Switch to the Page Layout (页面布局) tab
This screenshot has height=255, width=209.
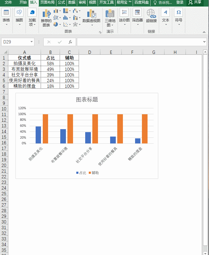[47, 2]
